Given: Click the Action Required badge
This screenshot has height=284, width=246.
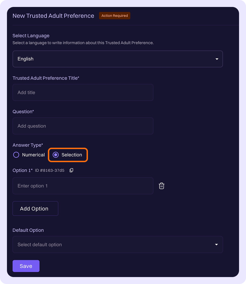Looking at the screenshot, I should 114,16.
